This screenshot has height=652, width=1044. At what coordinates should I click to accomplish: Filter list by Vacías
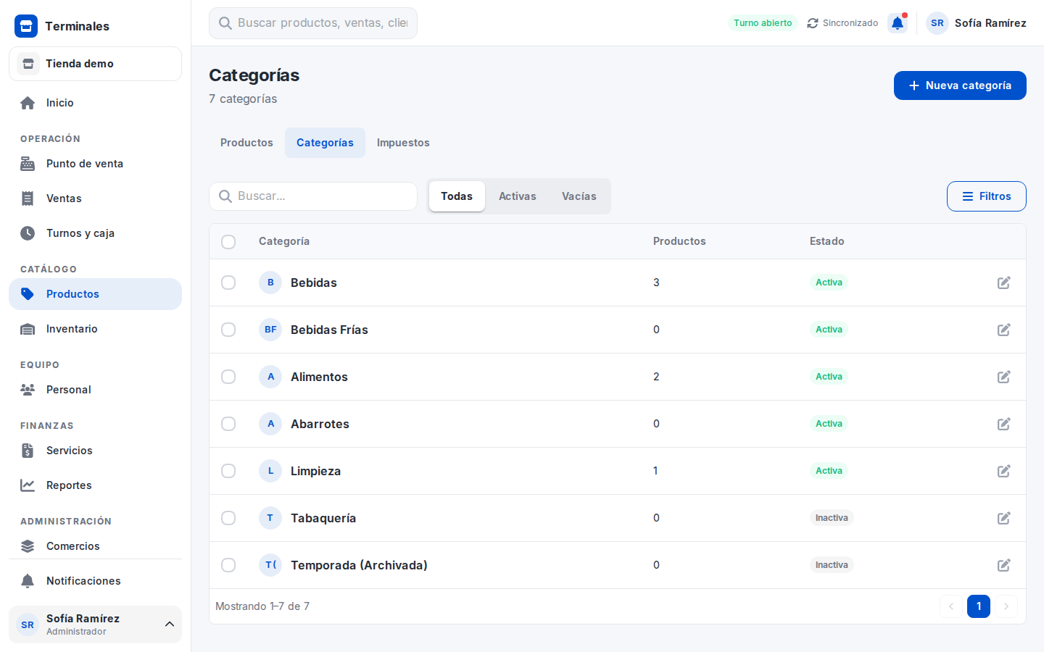pyautogui.click(x=579, y=196)
